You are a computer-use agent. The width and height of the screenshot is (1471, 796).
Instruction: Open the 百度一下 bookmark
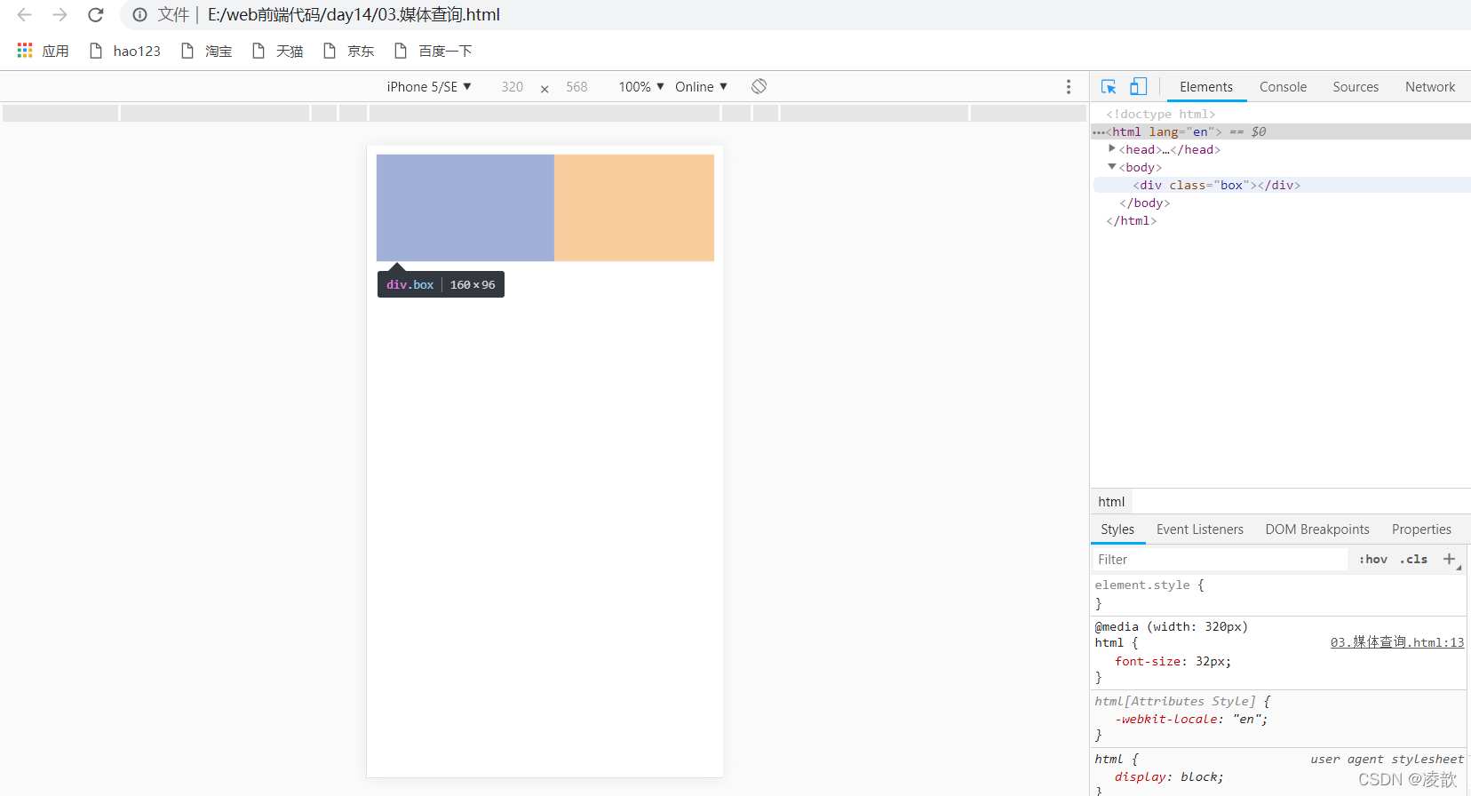[x=433, y=51]
